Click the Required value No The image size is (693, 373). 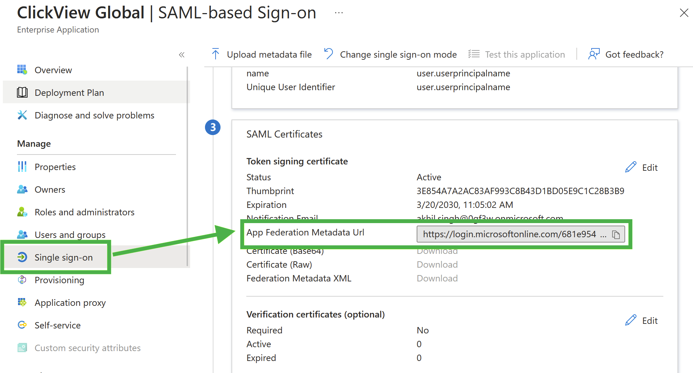tap(423, 330)
